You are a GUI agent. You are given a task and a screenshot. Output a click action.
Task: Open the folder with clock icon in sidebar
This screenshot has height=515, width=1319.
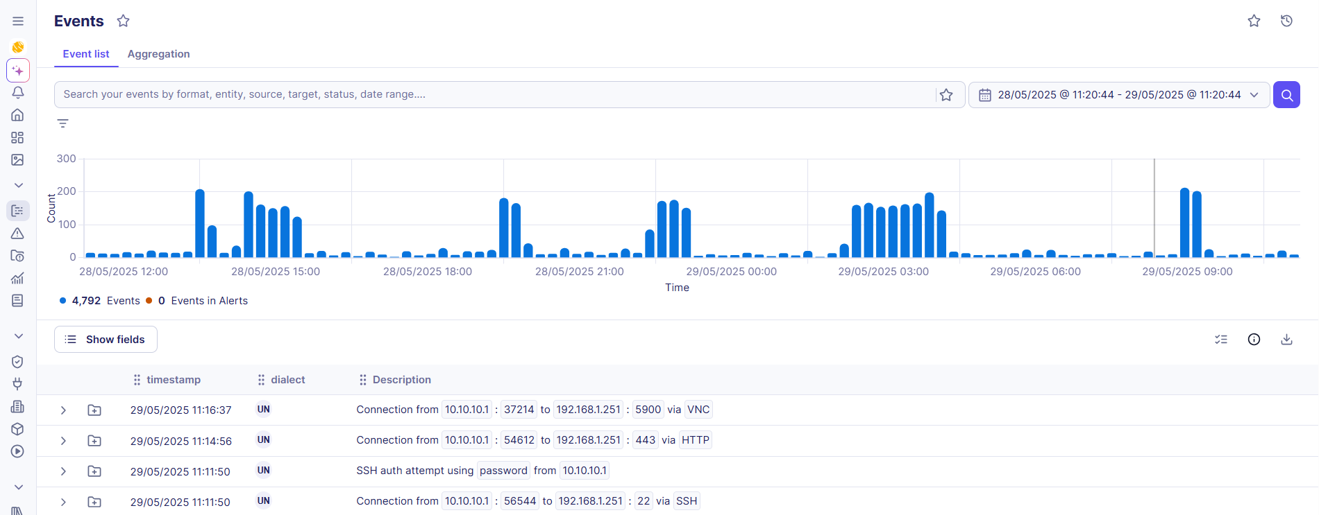[x=18, y=256]
